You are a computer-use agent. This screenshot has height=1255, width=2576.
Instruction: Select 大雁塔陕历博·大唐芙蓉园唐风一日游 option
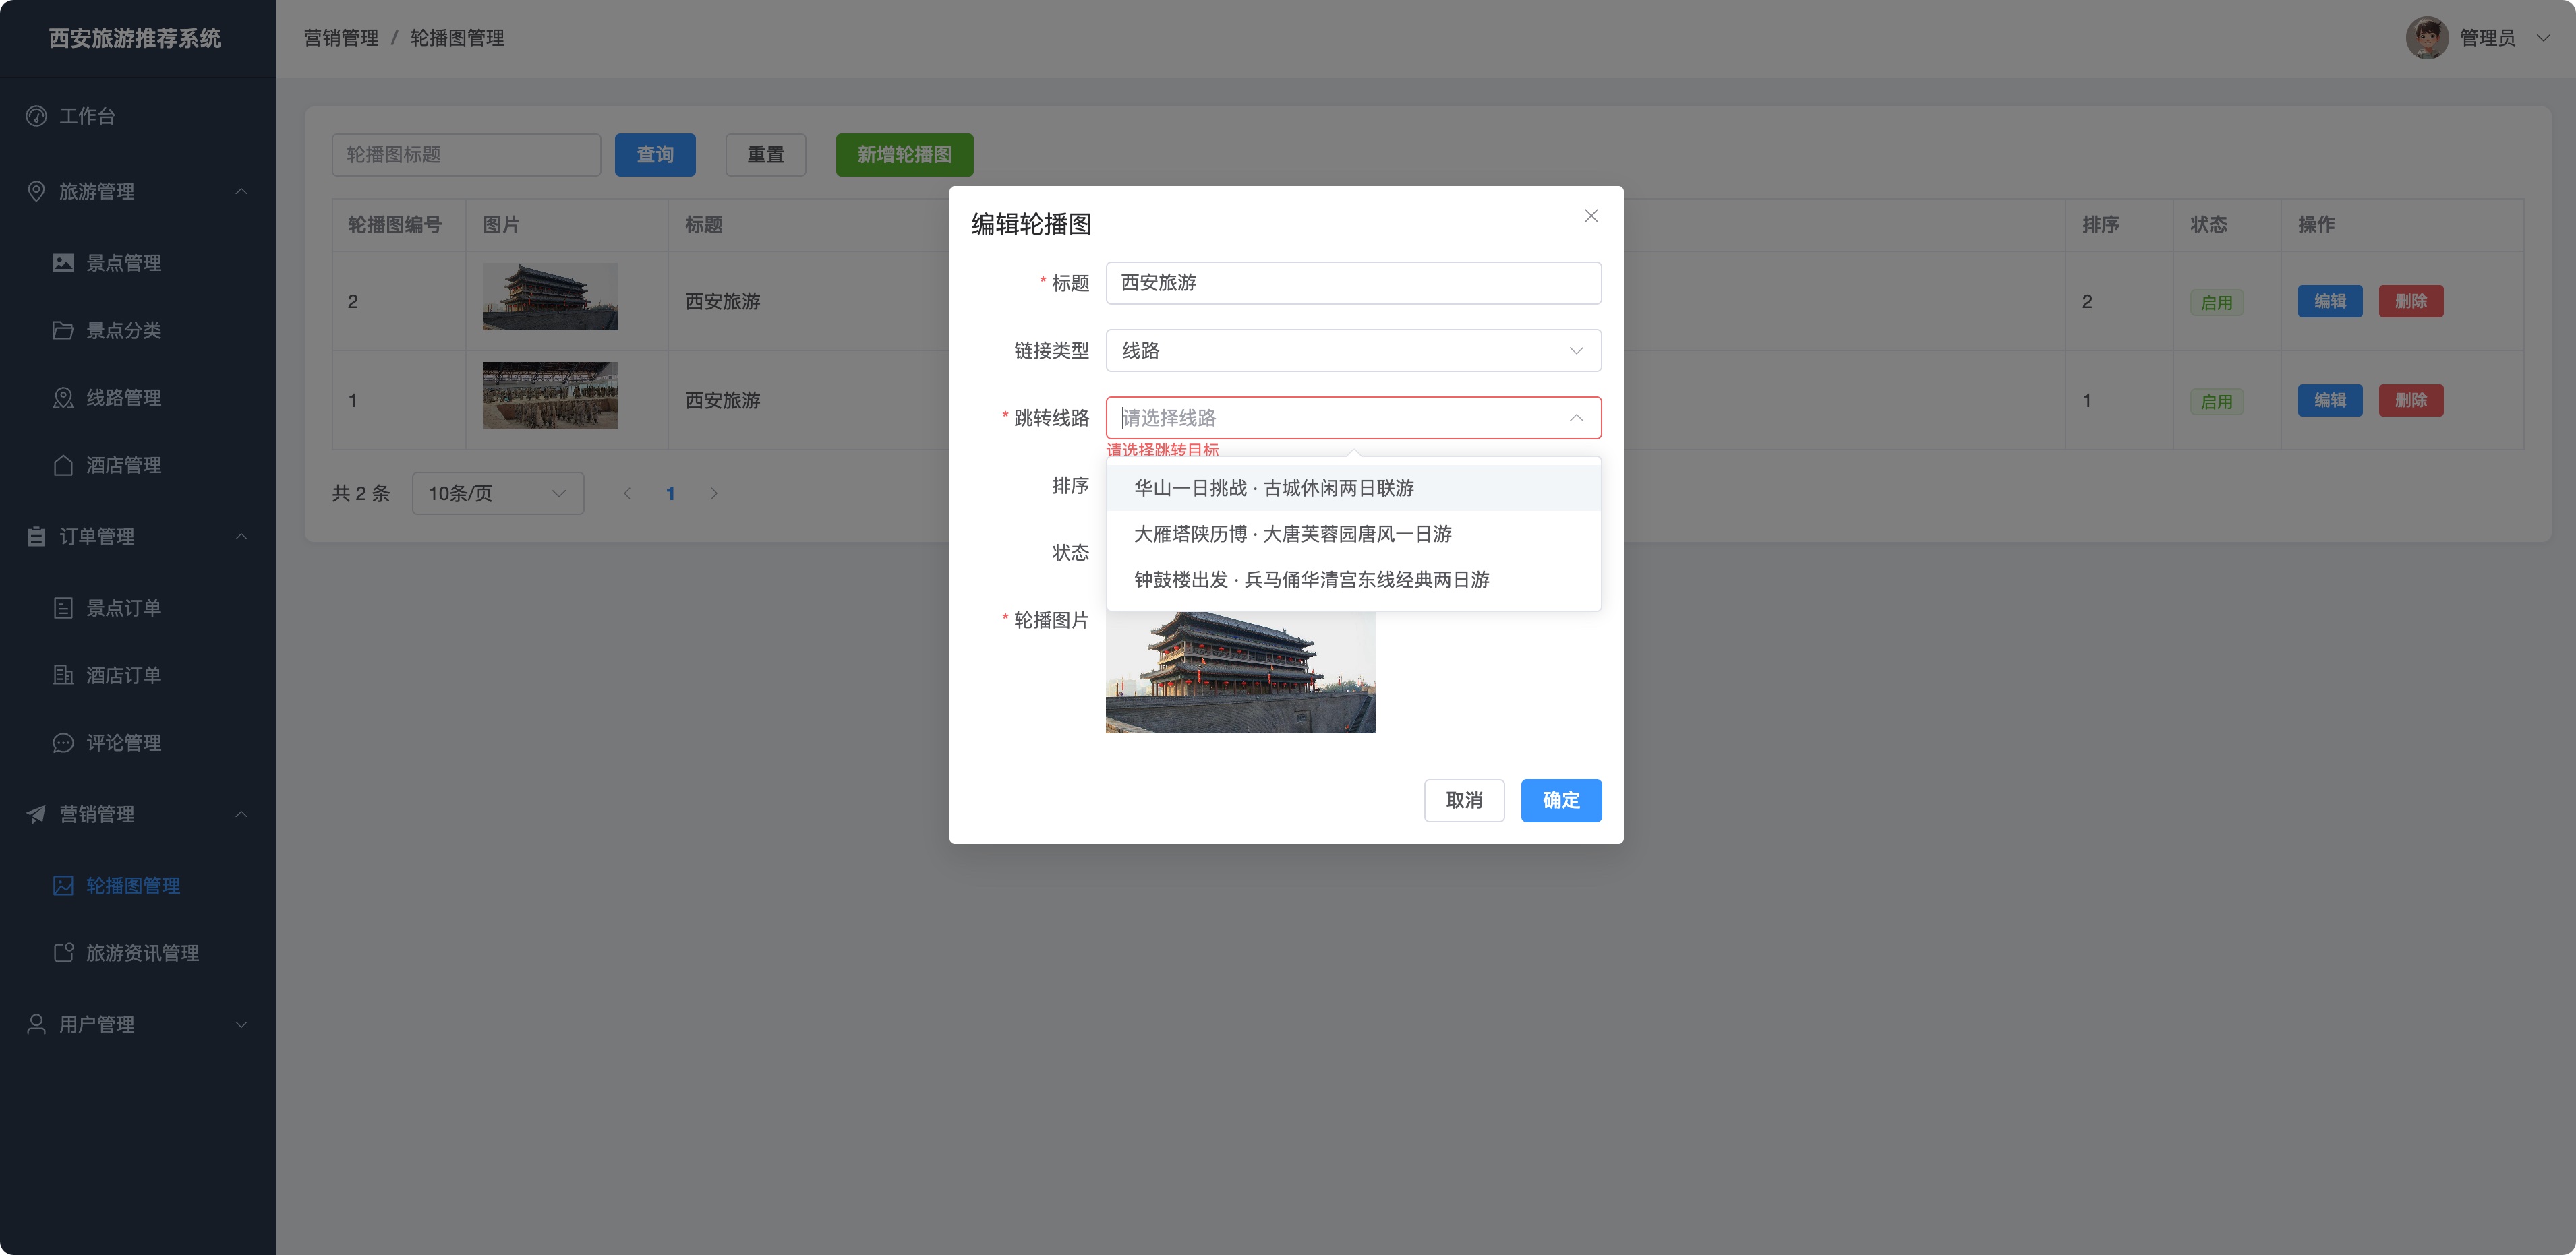click(x=1353, y=534)
